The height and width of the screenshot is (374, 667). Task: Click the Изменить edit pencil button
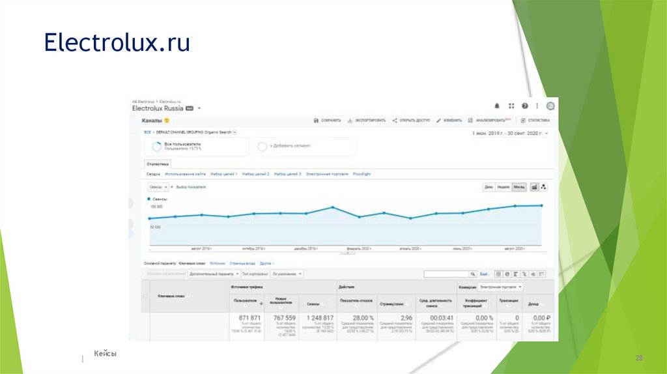pyautogui.click(x=449, y=121)
